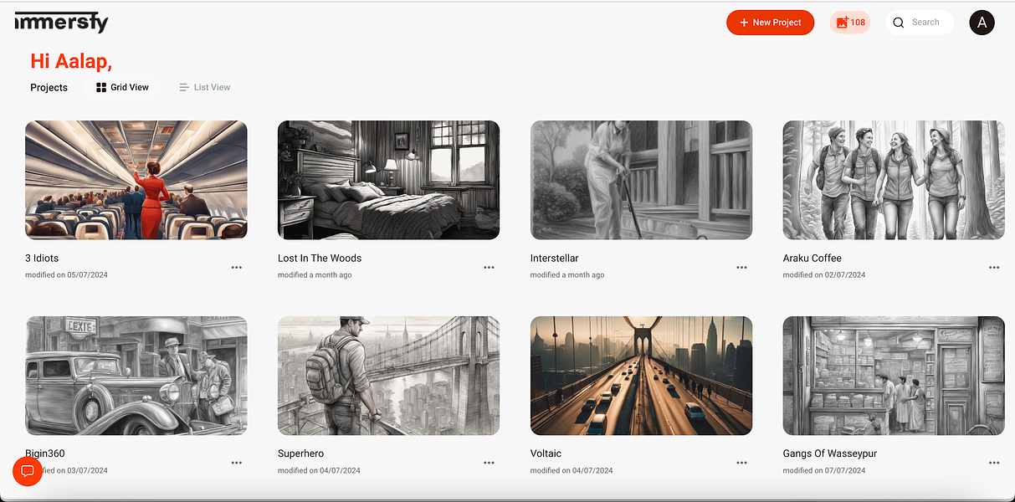
Task: Click the Voltaic project title
Action: (x=546, y=453)
